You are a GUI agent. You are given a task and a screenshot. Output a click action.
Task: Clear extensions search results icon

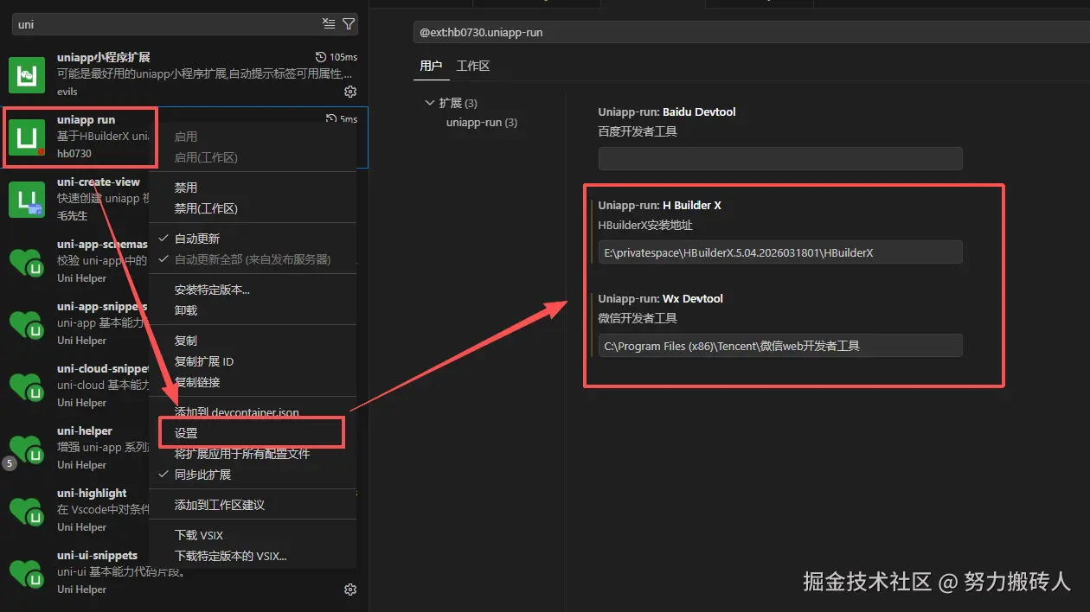coord(329,23)
